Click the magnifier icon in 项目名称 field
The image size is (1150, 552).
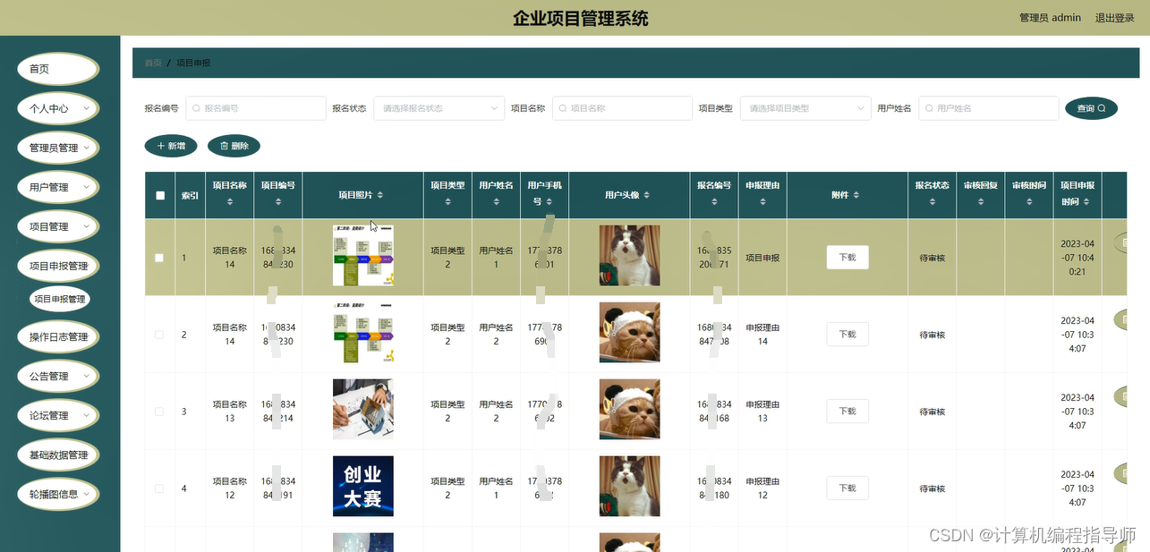563,108
